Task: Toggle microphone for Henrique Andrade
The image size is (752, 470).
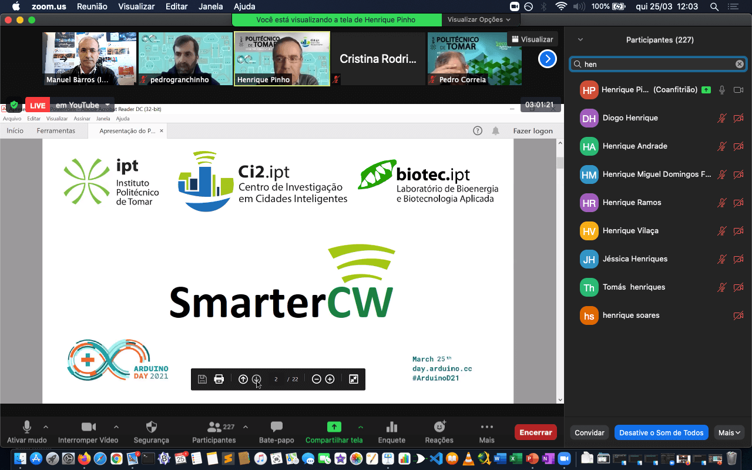Action: coord(722,146)
